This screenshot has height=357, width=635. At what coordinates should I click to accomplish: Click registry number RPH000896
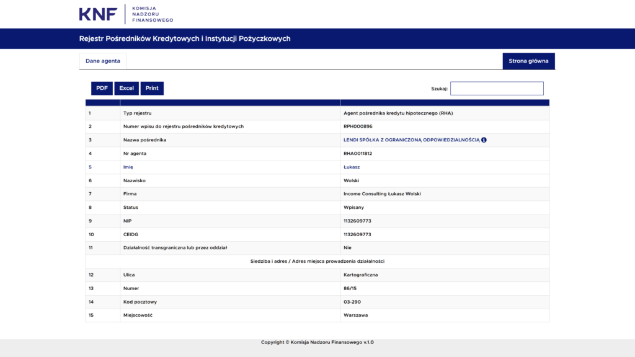click(x=358, y=126)
